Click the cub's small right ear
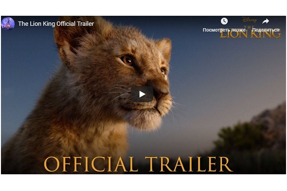Image resolution: width=287 pixels, height=191 pixels. point(165,48)
